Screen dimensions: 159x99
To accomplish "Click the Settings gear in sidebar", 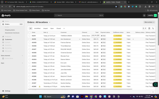I will [x=3, y=91].
